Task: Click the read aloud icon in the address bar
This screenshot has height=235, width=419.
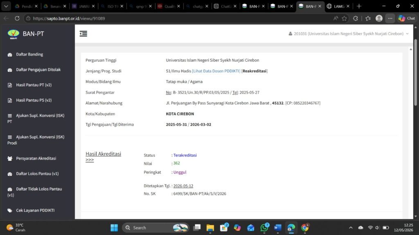Action: tap(336, 18)
